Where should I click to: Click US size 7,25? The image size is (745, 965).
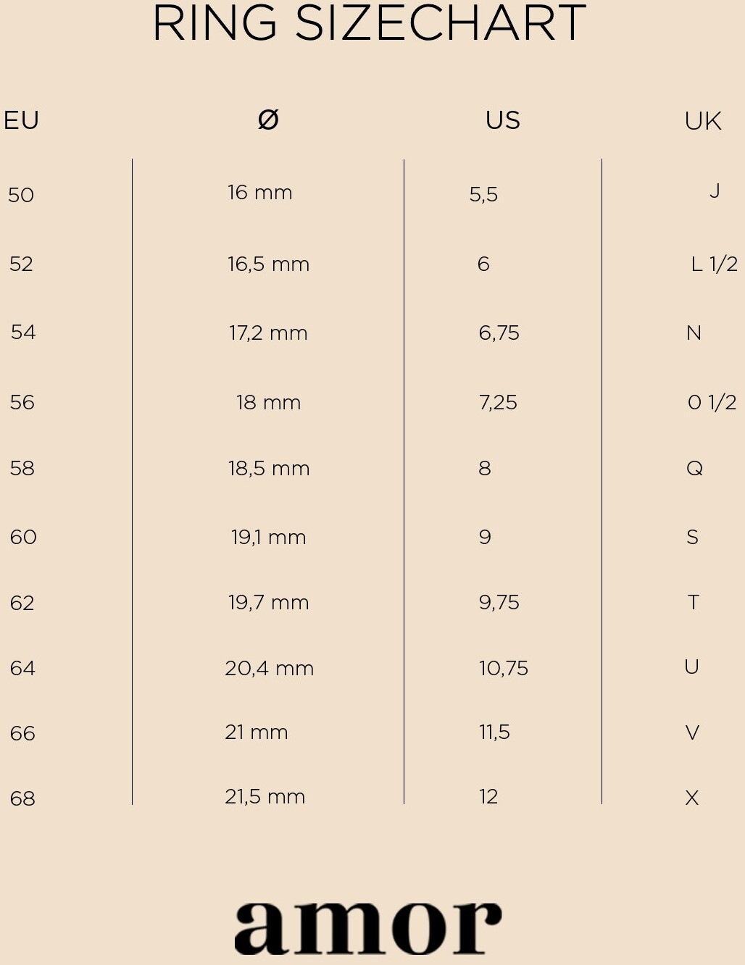click(x=498, y=403)
